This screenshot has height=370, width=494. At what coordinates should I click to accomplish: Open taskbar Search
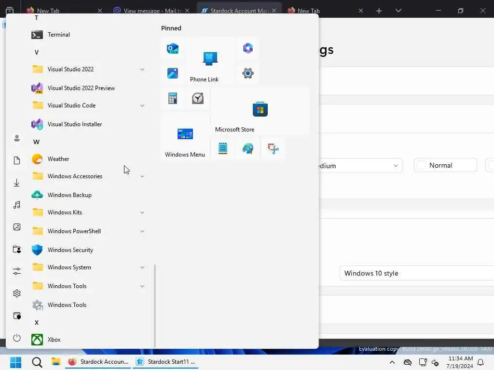(x=37, y=362)
